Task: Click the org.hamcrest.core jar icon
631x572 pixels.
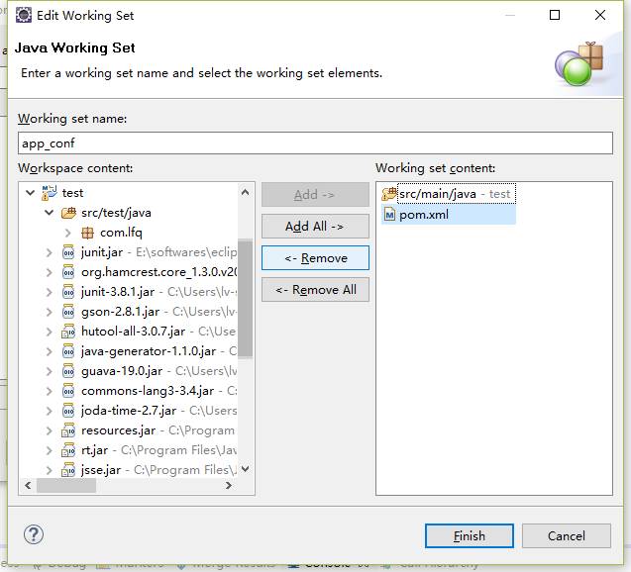Action: pyautogui.click(x=68, y=272)
